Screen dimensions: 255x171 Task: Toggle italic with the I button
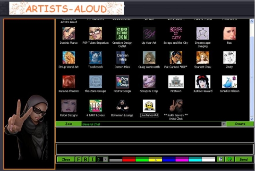pyautogui.click(x=93, y=159)
